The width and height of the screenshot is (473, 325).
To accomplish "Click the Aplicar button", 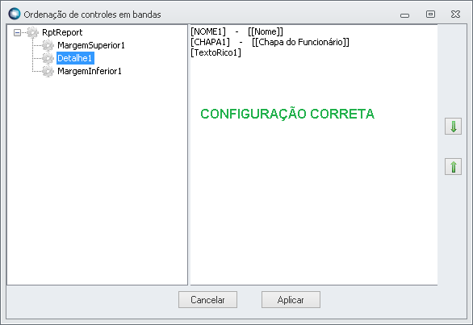I will (291, 299).
